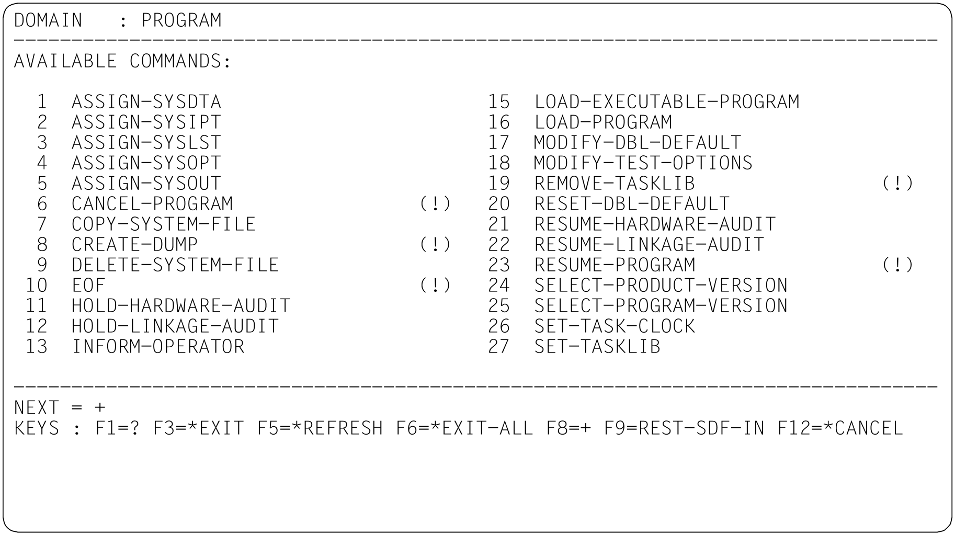Select the SET-TASKLIB command
955x535 pixels.
597,346
